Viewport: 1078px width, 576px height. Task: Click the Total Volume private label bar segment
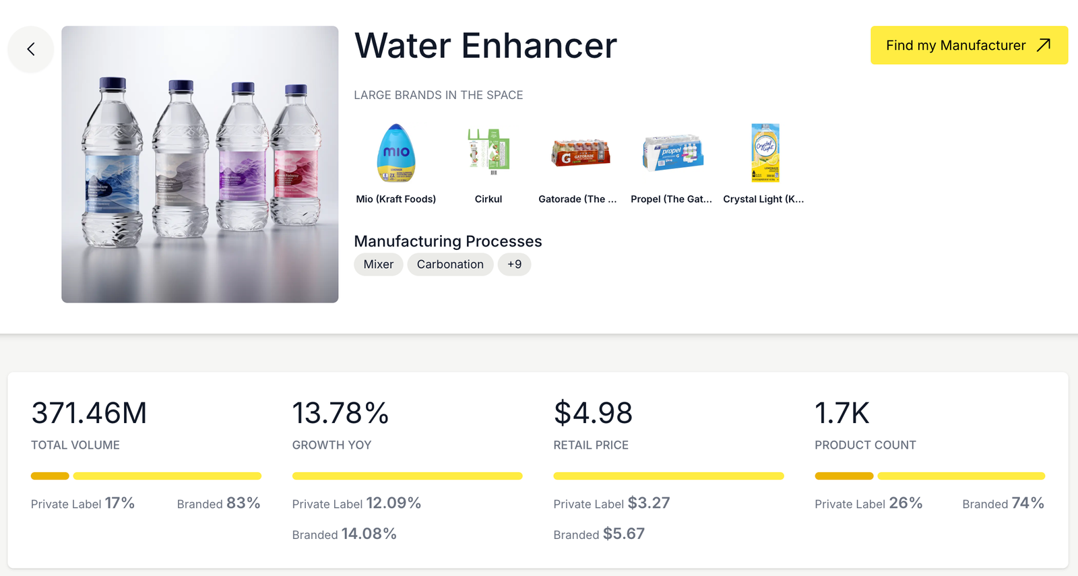(x=50, y=476)
